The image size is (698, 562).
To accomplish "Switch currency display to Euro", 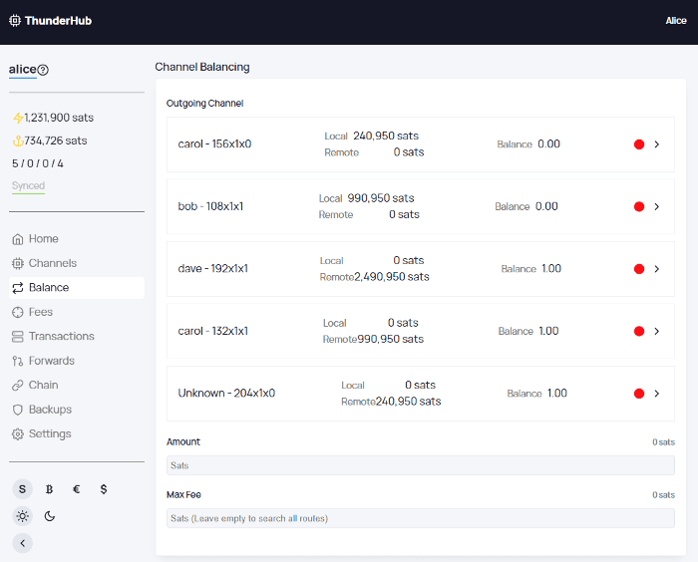I will click(77, 489).
